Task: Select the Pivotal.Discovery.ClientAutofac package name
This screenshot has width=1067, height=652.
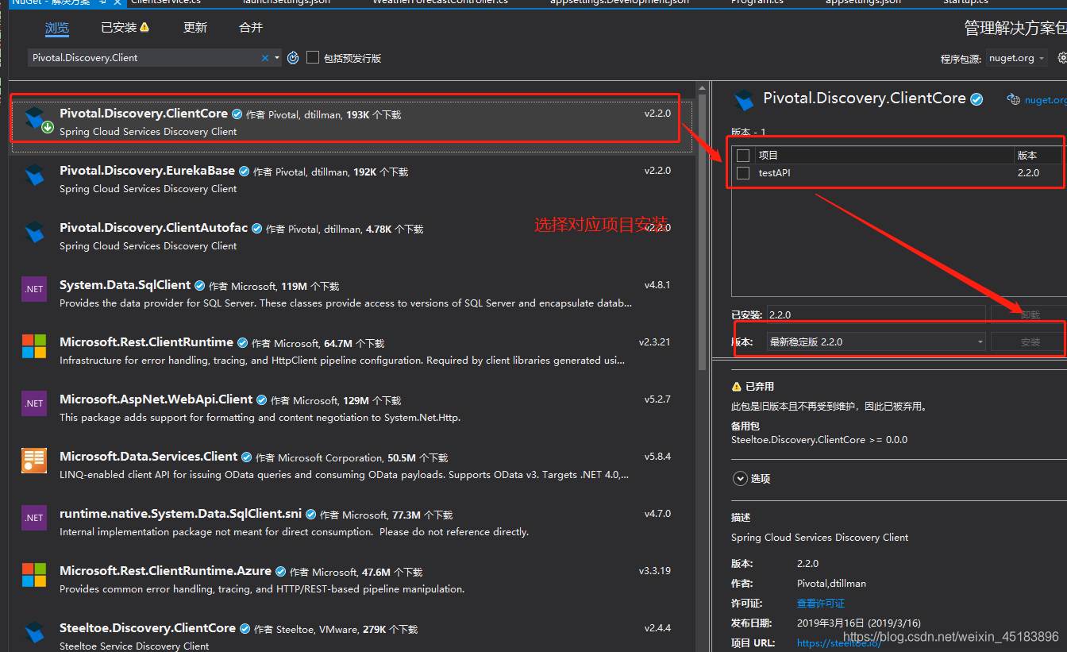Action: pos(153,228)
